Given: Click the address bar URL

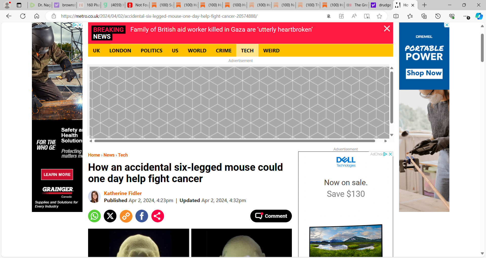Looking at the screenshot, I should [x=159, y=16].
